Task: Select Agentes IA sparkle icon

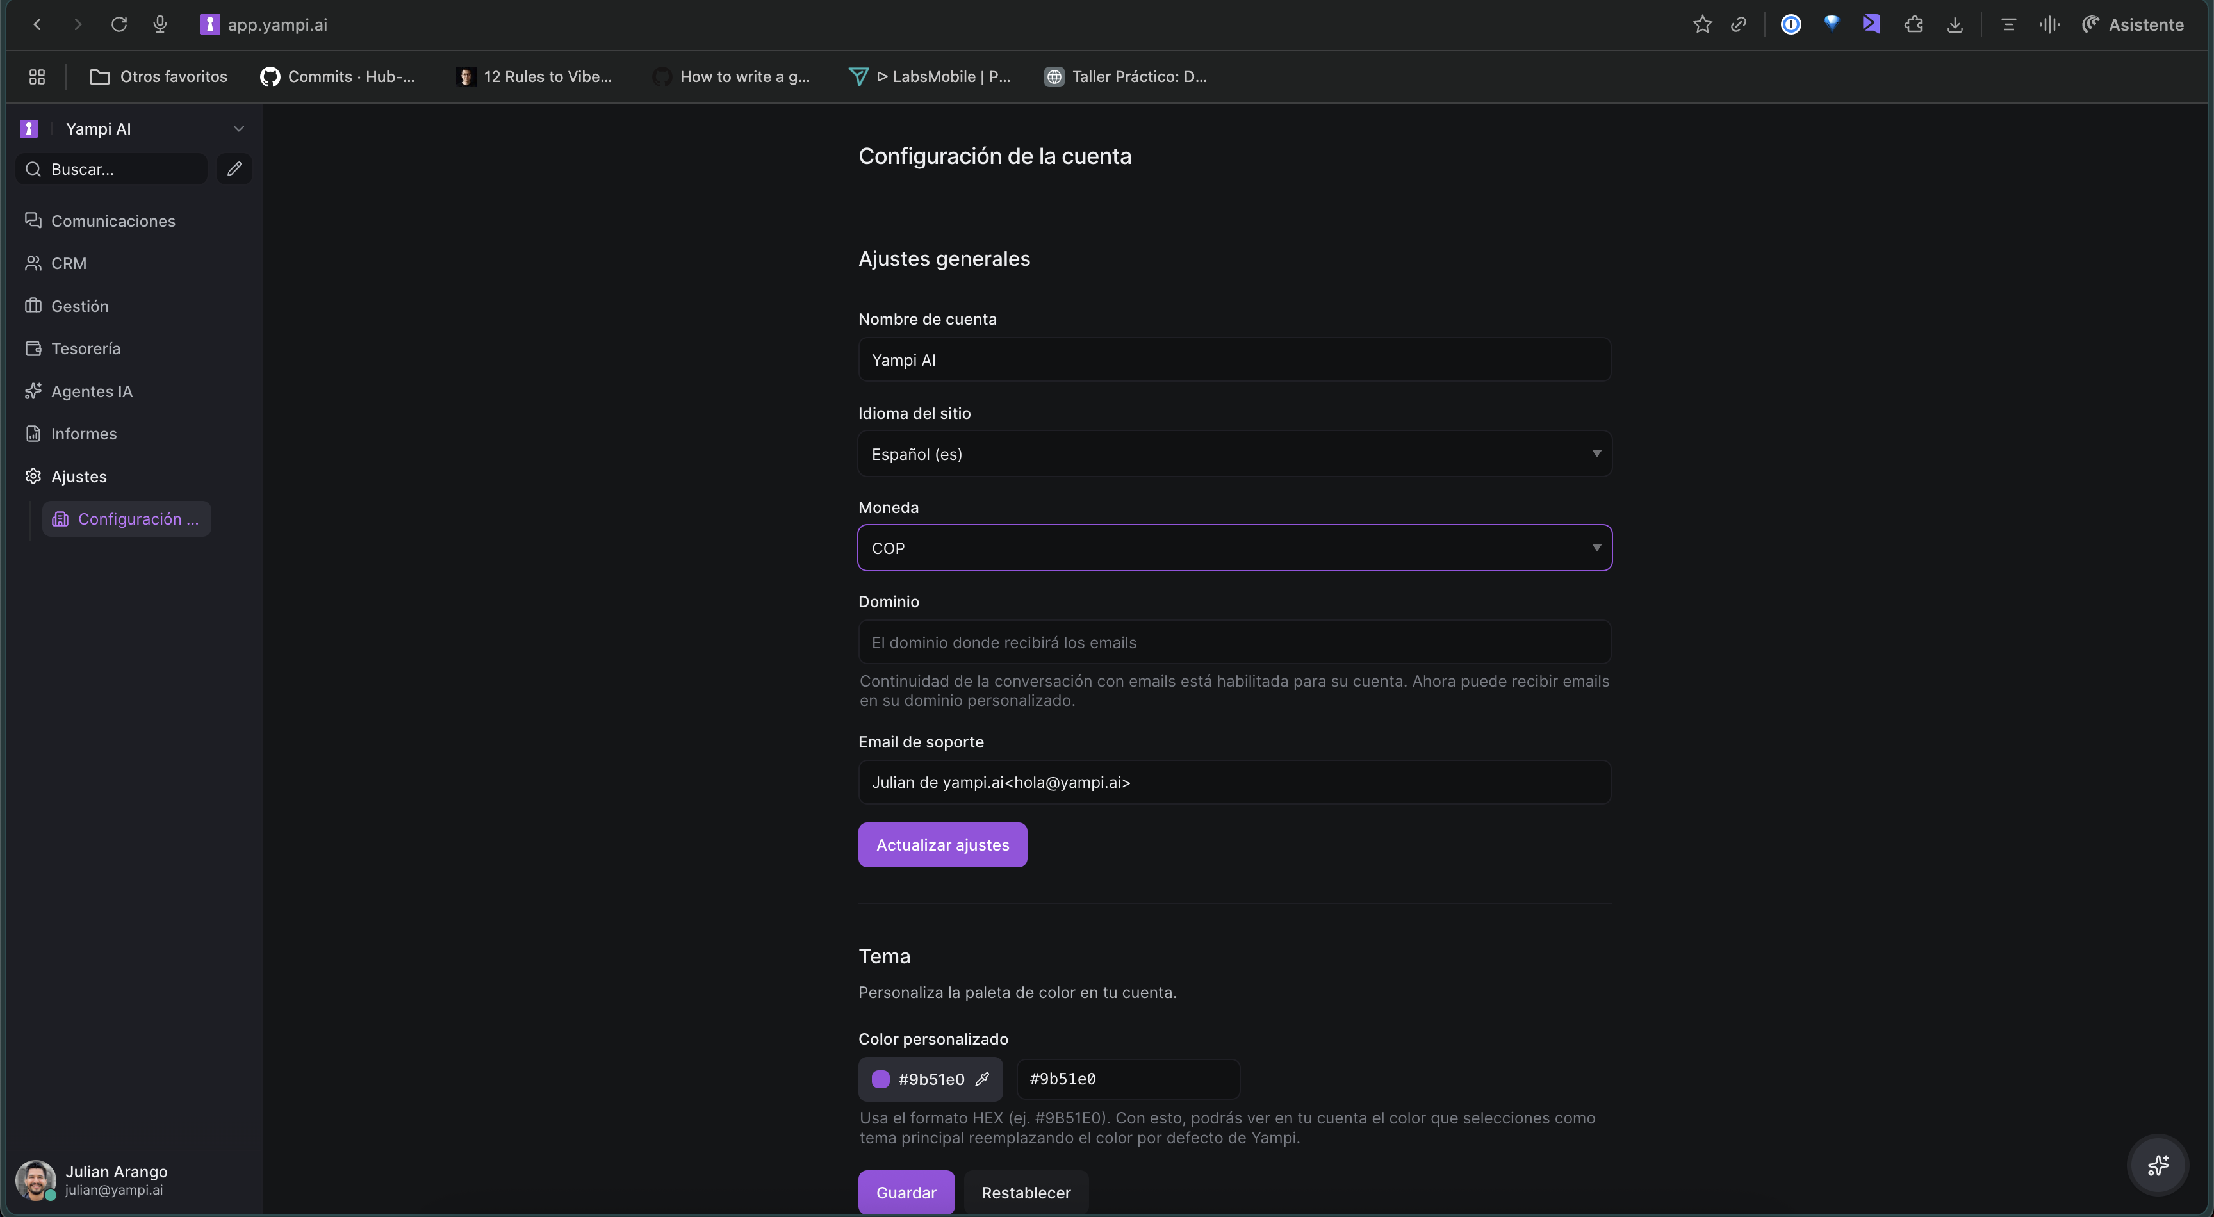Action: (33, 391)
